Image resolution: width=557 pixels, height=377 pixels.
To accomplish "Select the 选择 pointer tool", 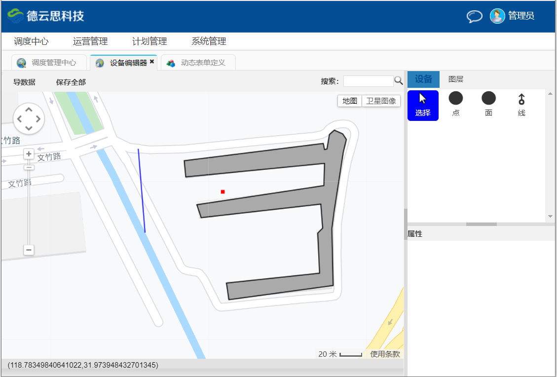I will click(x=423, y=105).
